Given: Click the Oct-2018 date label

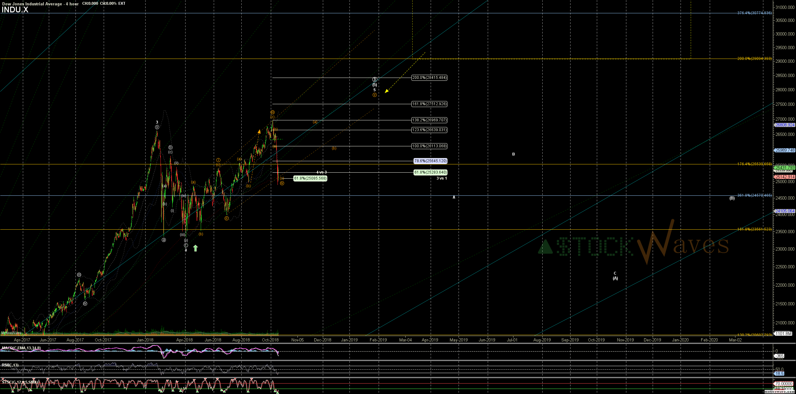Looking at the screenshot, I should (x=270, y=340).
